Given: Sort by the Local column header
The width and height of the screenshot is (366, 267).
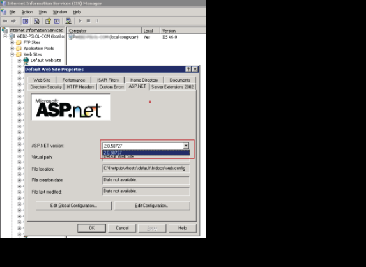Looking at the screenshot, I should coord(151,31).
